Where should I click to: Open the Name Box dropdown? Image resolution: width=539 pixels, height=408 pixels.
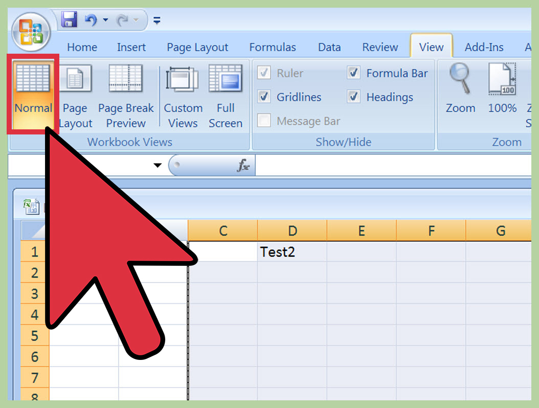157,165
